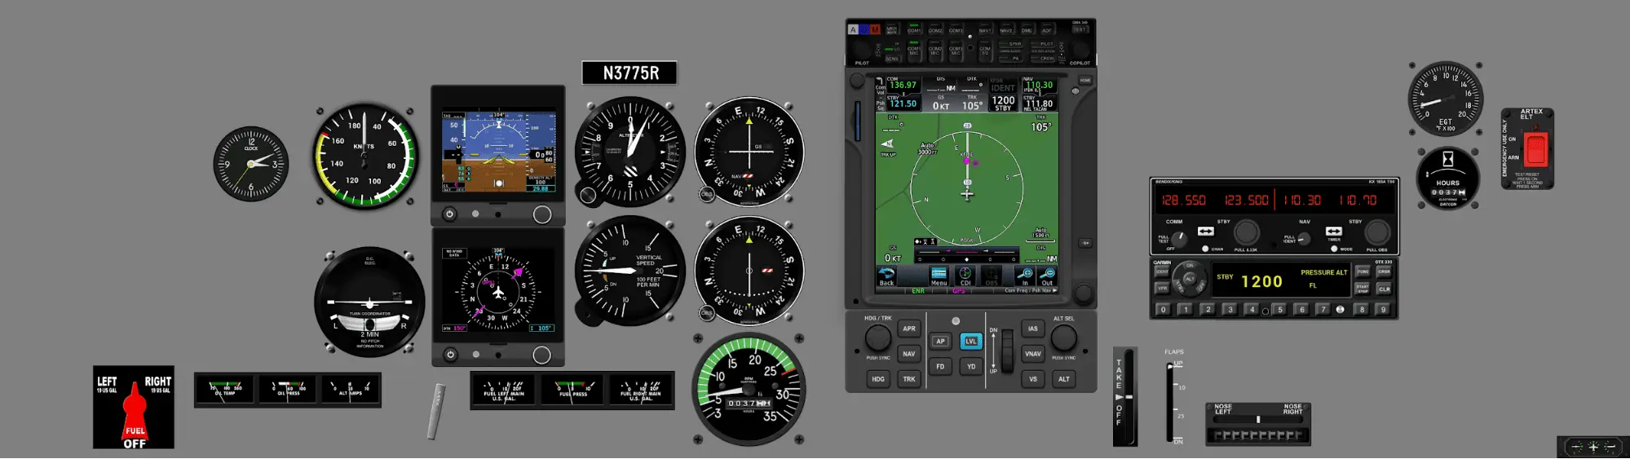Click the HDG/TRK push sync knob
Screen dimensions: 1630x459
[878, 338]
